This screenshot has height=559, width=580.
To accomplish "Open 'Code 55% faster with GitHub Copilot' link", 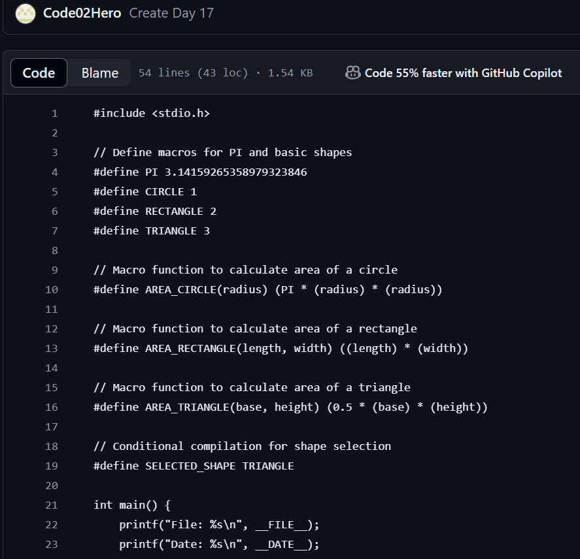I will (463, 73).
